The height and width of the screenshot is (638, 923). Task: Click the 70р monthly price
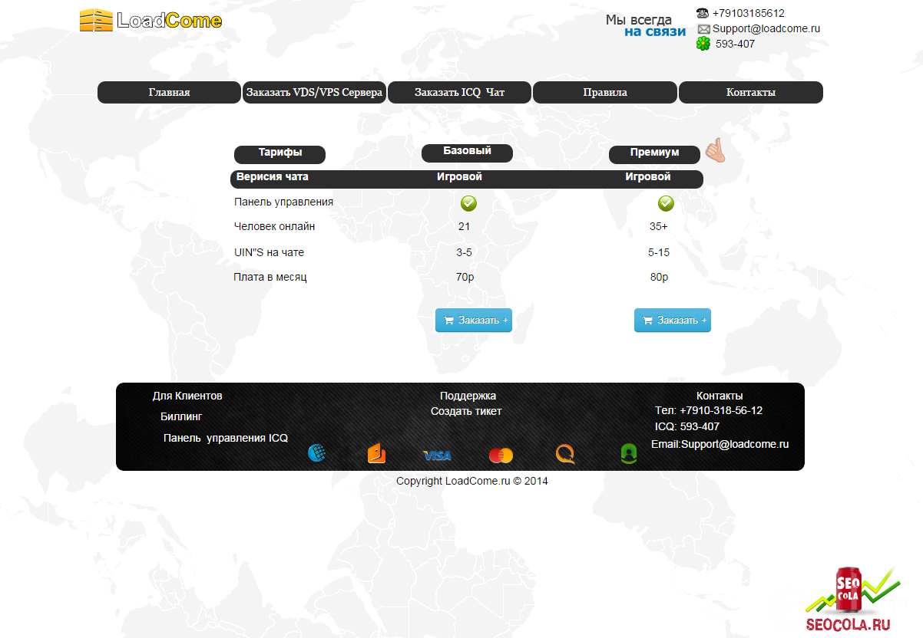[465, 277]
